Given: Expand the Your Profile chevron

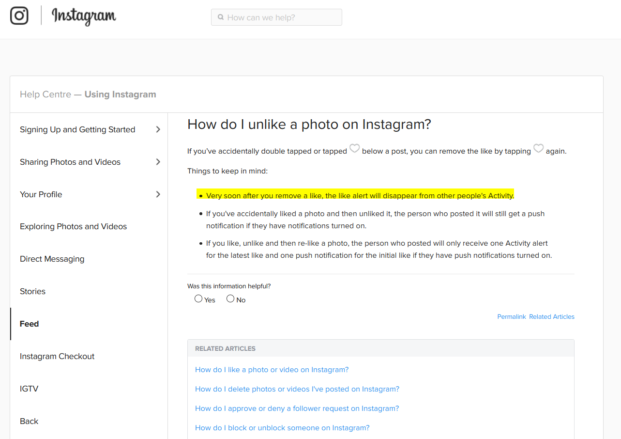Looking at the screenshot, I should pos(158,194).
